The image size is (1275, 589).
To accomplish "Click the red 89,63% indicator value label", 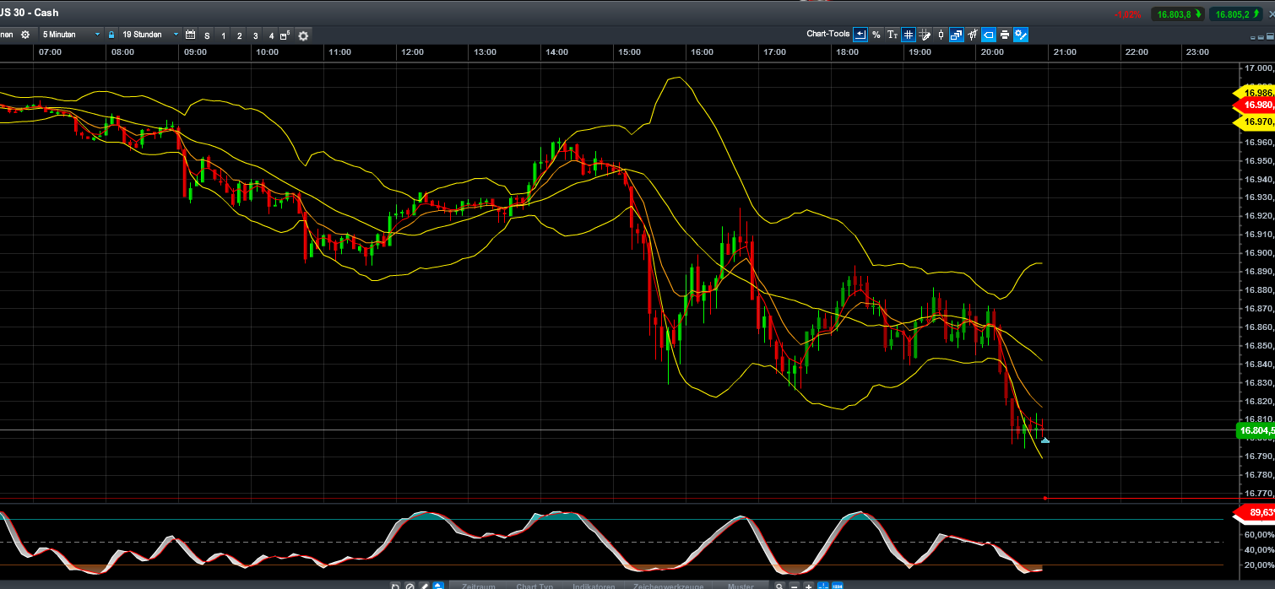I will pos(1255,512).
